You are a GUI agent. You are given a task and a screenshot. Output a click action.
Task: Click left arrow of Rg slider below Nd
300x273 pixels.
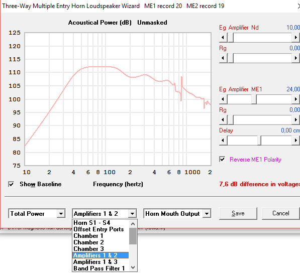[x=223, y=58]
